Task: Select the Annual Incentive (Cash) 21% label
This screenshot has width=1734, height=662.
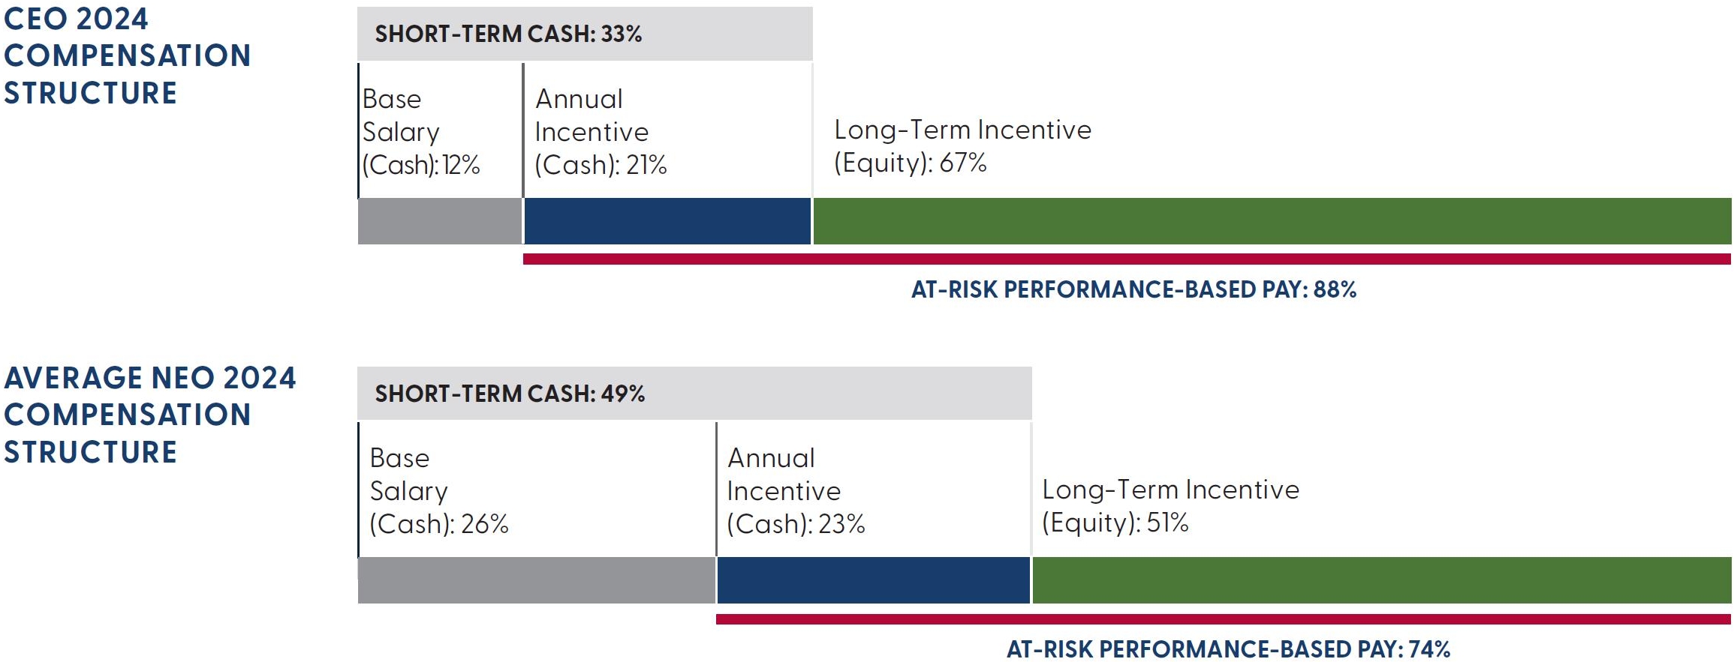Action: point(601,132)
